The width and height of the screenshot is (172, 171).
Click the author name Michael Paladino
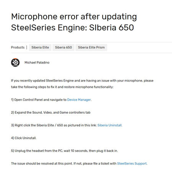[x=37, y=62]
